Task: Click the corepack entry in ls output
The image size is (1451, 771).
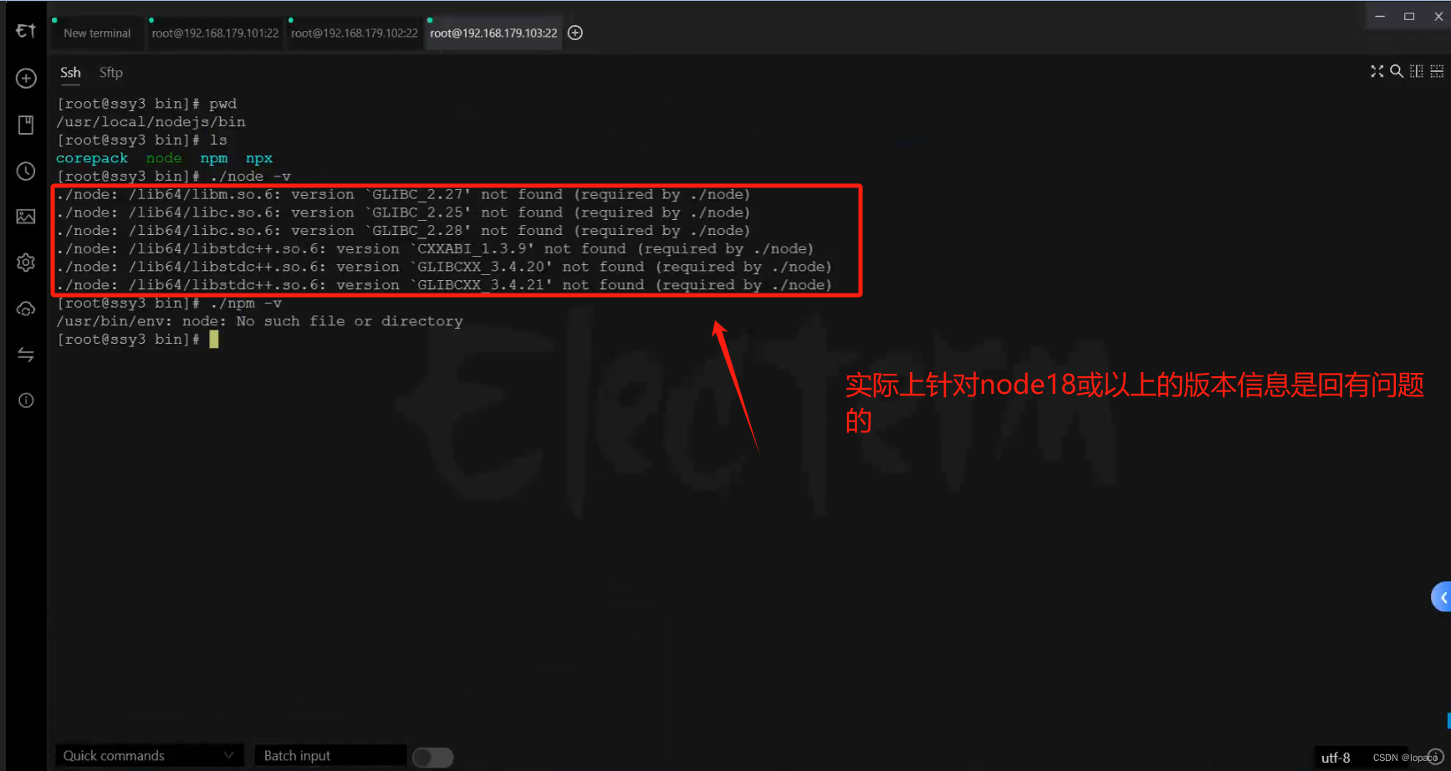Action: (x=92, y=158)
